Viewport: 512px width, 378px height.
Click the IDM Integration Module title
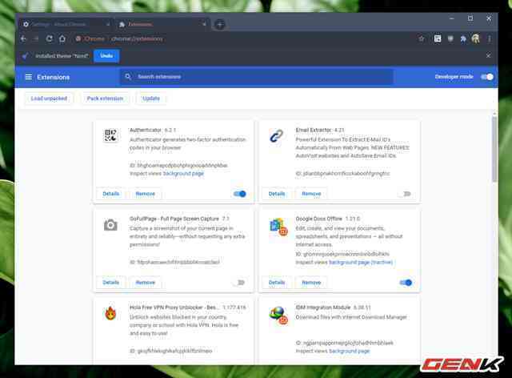point(323,308)
